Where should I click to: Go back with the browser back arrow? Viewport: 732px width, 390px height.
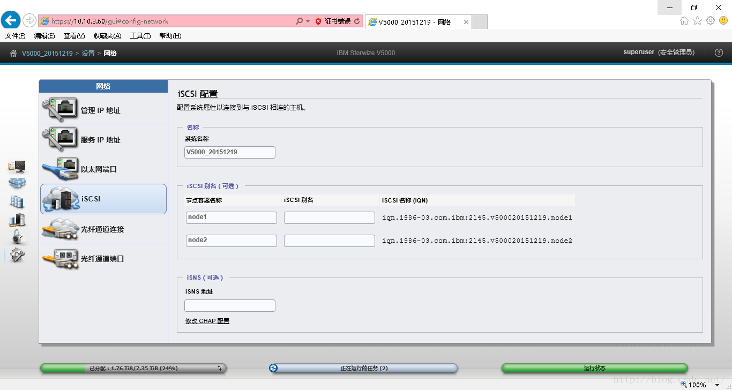pos(11,20)
